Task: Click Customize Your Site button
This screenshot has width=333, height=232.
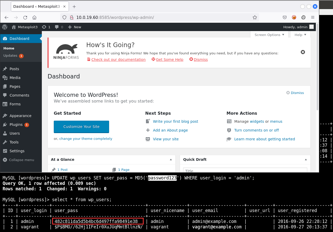Action: point(81,127)
